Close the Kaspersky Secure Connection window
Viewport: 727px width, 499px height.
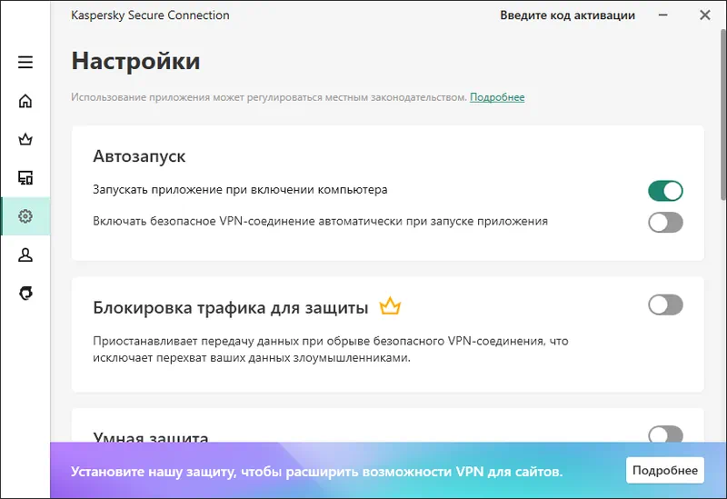[705, 15]
